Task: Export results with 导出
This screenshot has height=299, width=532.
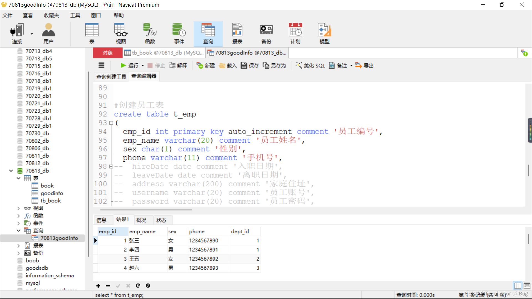Action: pos(364,65)
